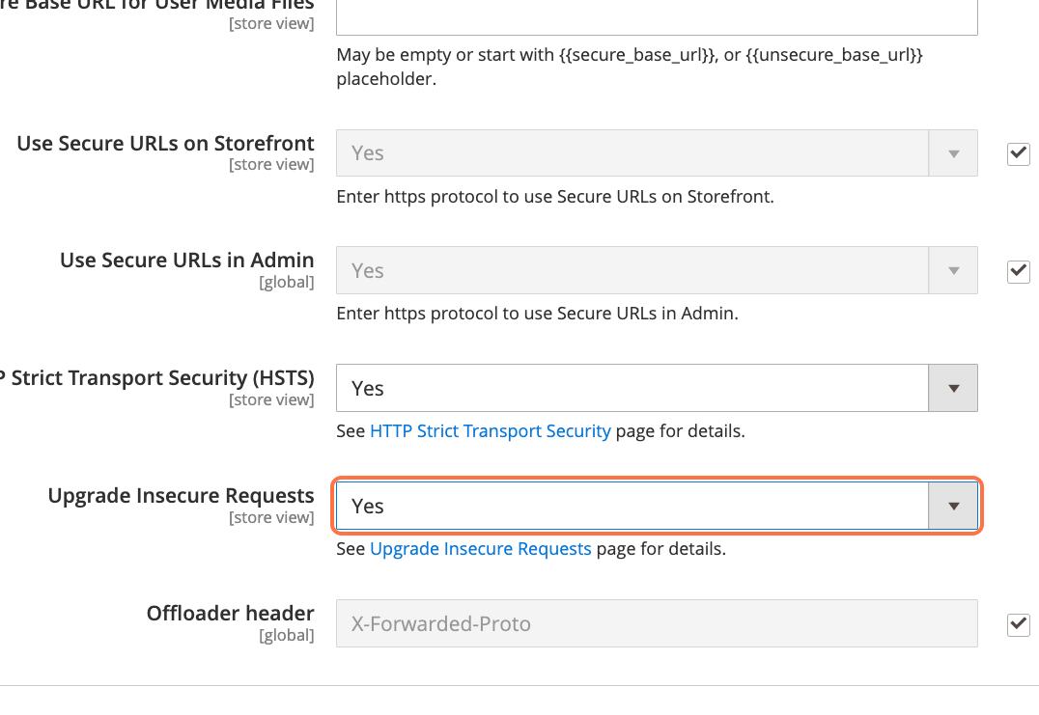Click the Upgrade Insecure Requests field label

[x=181, y=494]
